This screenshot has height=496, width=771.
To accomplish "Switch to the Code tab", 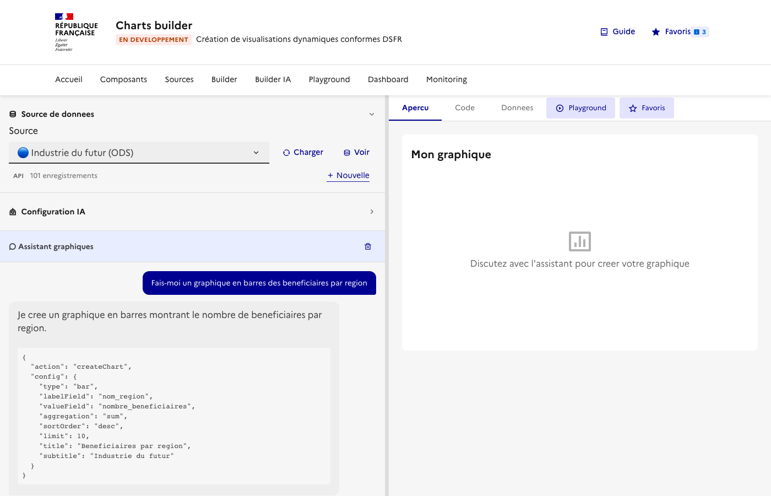I will [464, 107].
